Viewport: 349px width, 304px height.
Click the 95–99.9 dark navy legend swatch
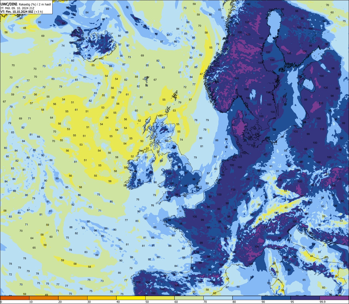[305, 298]
